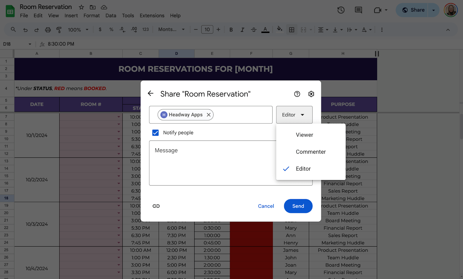The height and width of the screenshot is (279, 463).
Task: Open the Format menu
Action: pos(91,16)
